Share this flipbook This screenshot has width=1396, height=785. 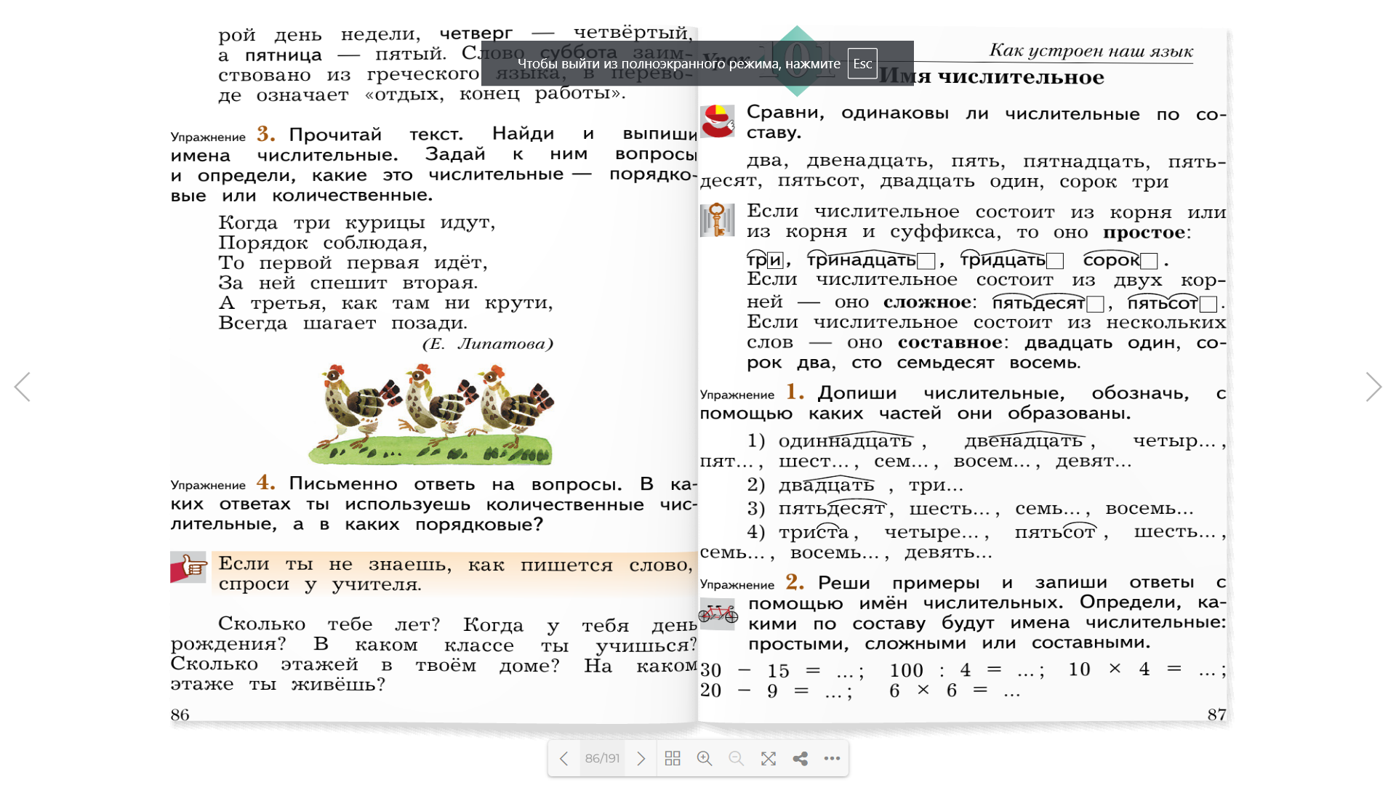[801, 759]
